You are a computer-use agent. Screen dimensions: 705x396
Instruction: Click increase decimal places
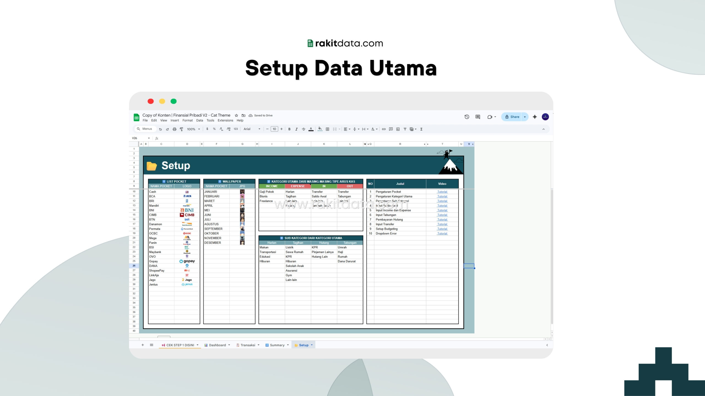(x=228, y=129)
